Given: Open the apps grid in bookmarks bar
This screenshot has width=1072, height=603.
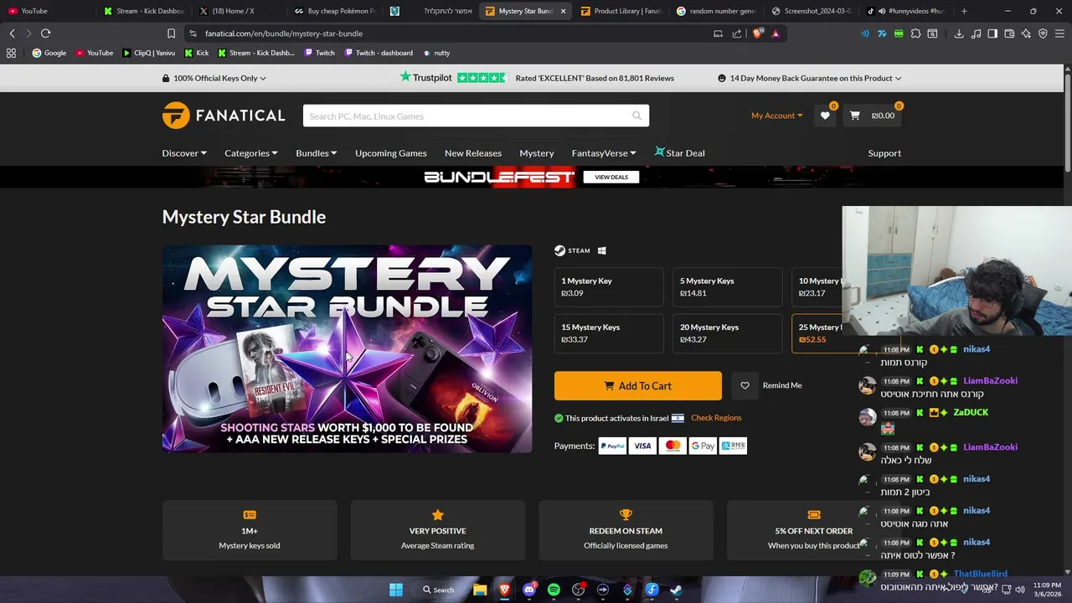Looking at the screenshot, I should pyautogui.click(x=11, y=53).
